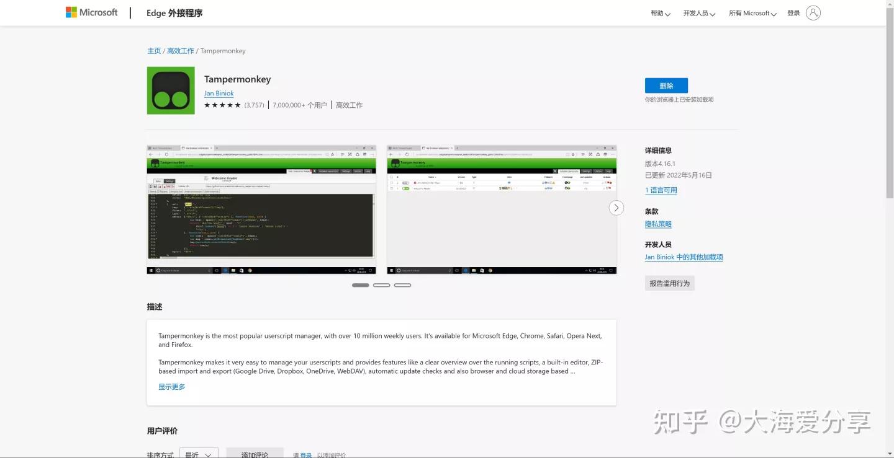Screen dimensions: 894x458
Task: Click the five-star rating of Tampermonkey
Action: (222, 105)
